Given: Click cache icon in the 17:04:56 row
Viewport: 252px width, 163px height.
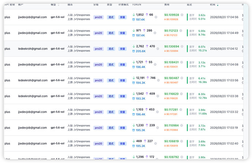Looking at the screenshot, I should [x=133, y=19].
